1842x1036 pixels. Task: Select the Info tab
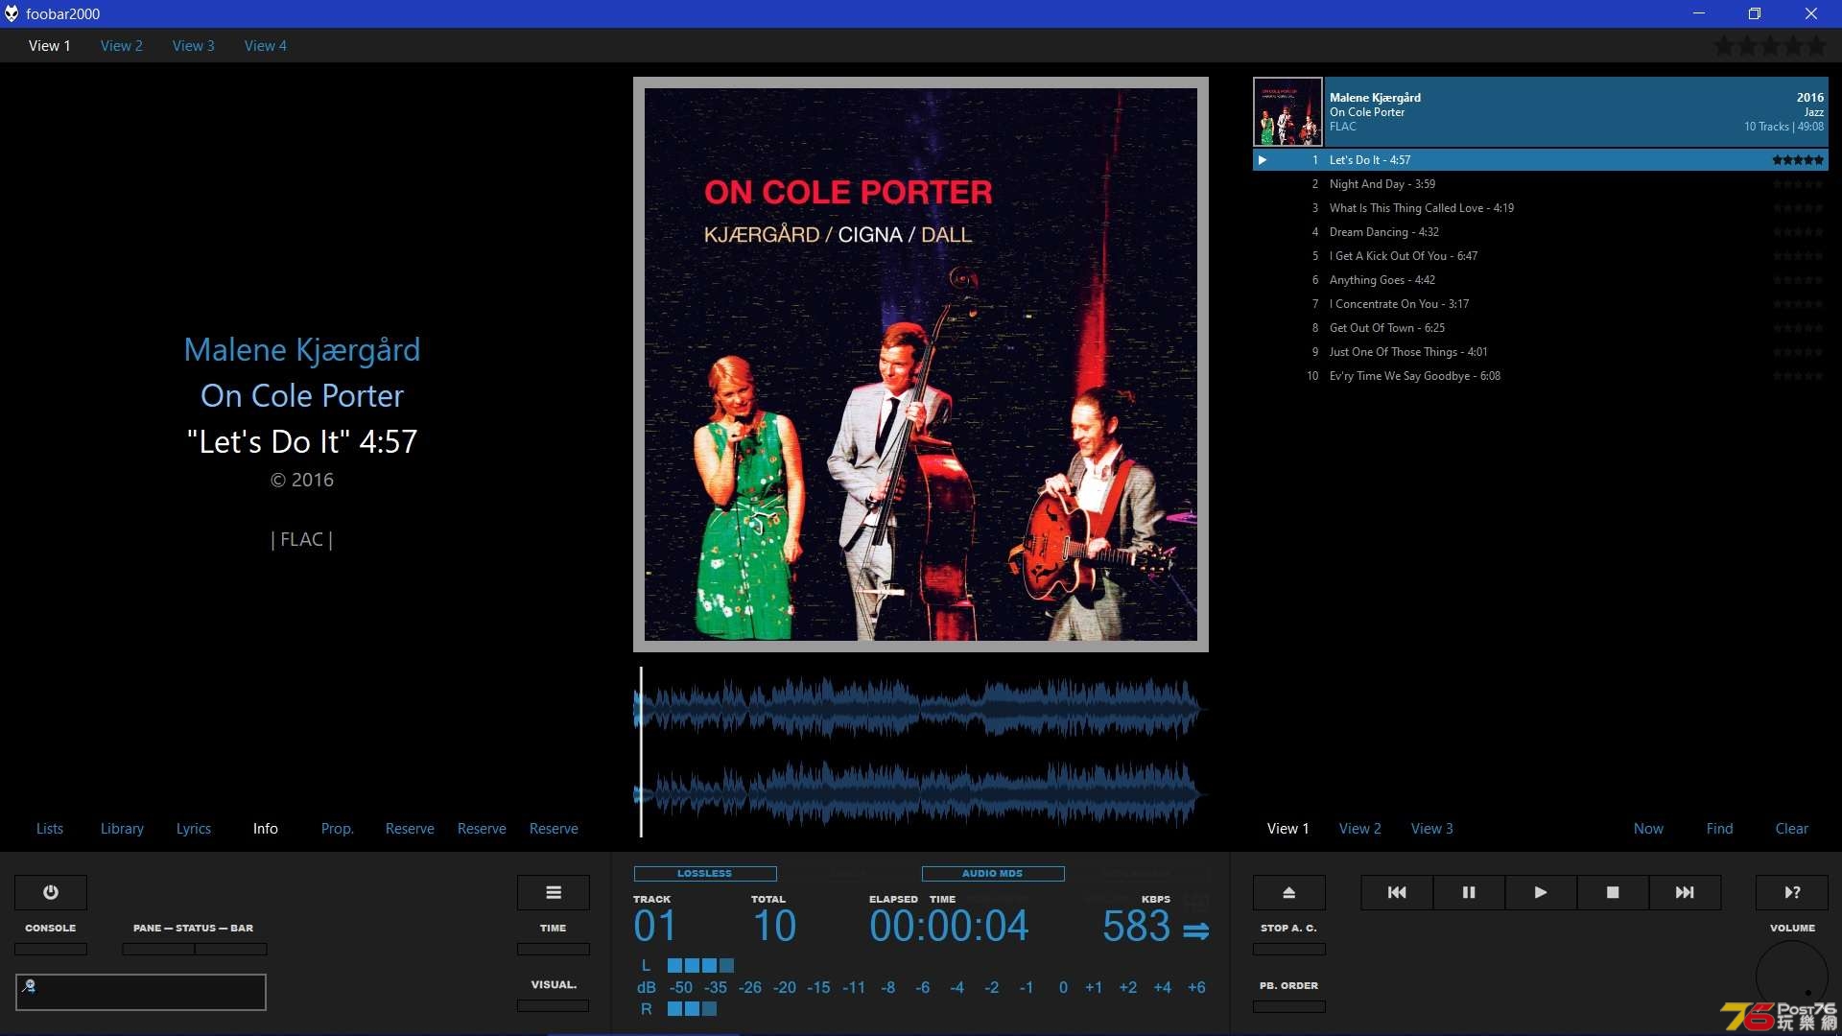[266, 829]
